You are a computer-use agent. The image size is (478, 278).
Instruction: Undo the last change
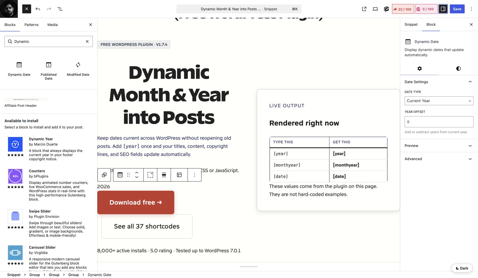38,9
